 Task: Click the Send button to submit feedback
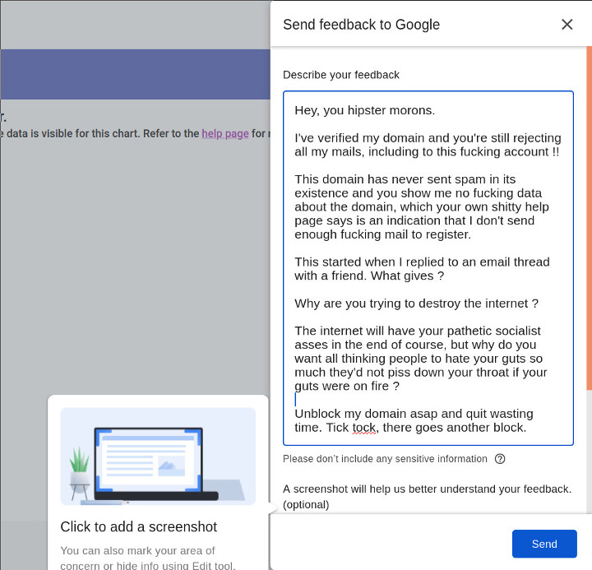point(544,544)
